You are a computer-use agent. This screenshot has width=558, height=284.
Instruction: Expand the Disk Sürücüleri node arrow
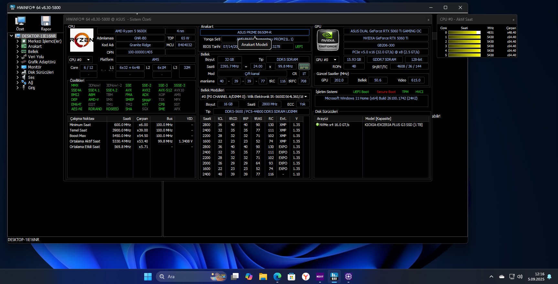coord(17,72)
